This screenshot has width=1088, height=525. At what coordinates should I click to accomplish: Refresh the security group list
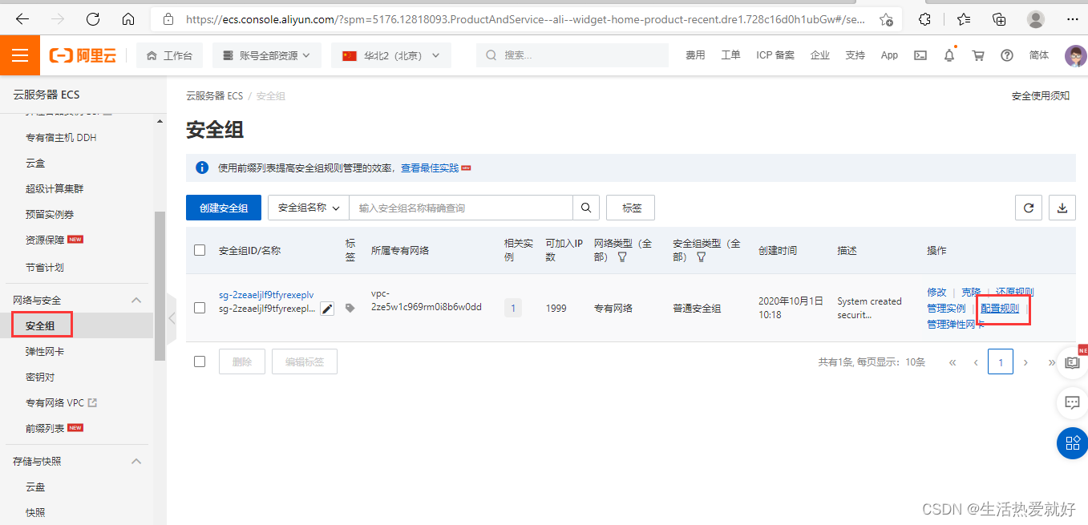tap(1029, 208)
